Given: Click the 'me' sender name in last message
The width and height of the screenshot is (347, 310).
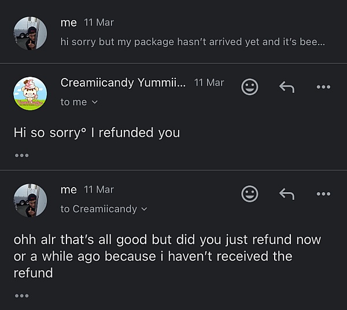Looking at the screenshot, I should pos(69,189).
